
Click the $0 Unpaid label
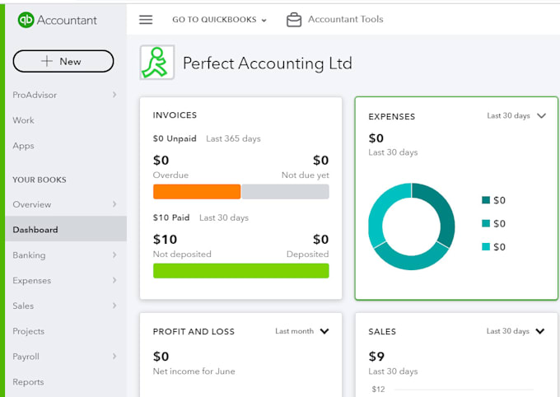[x=175, y=138]
